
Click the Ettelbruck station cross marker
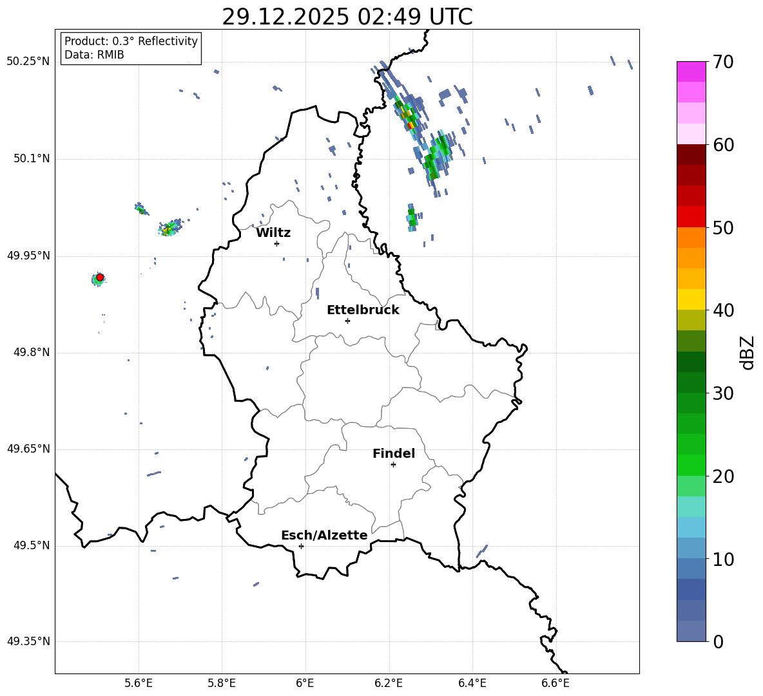(x=347, y=321)
